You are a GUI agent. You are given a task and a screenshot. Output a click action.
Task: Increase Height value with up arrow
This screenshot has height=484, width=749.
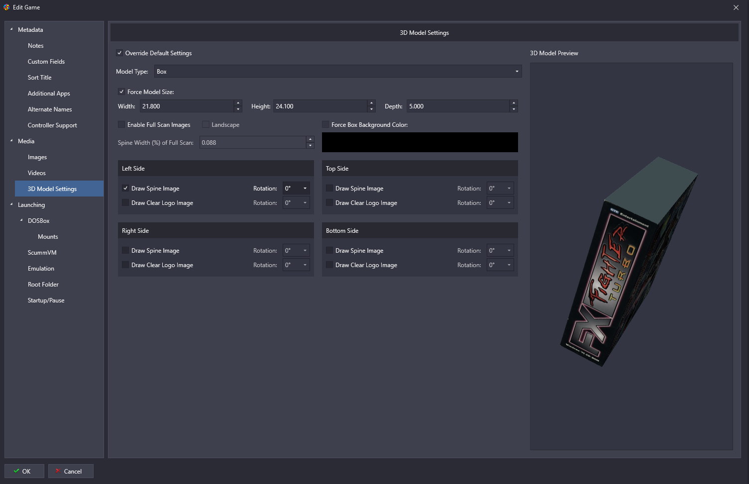pyautogui.click(x=372, y=103)
